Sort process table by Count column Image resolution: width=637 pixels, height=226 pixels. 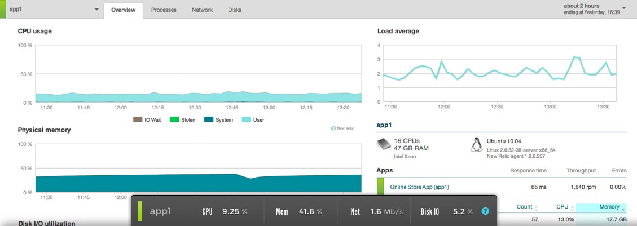point(527,207)
